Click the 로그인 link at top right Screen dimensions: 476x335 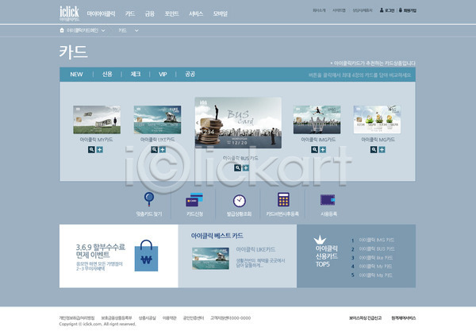click(388, 10)
